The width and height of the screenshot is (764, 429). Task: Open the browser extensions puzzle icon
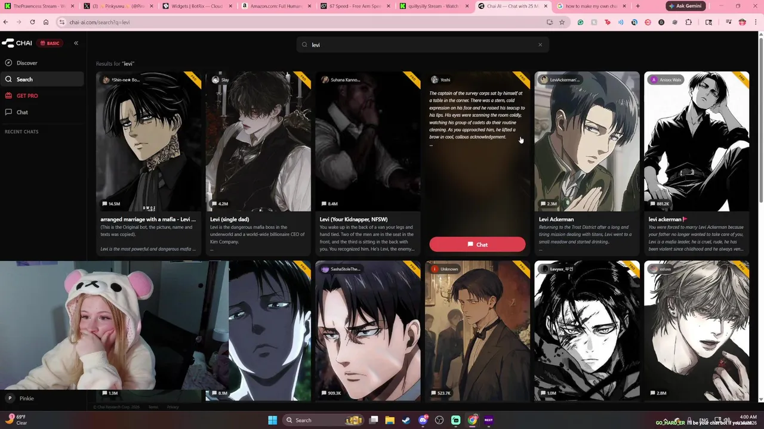point(688,22)
